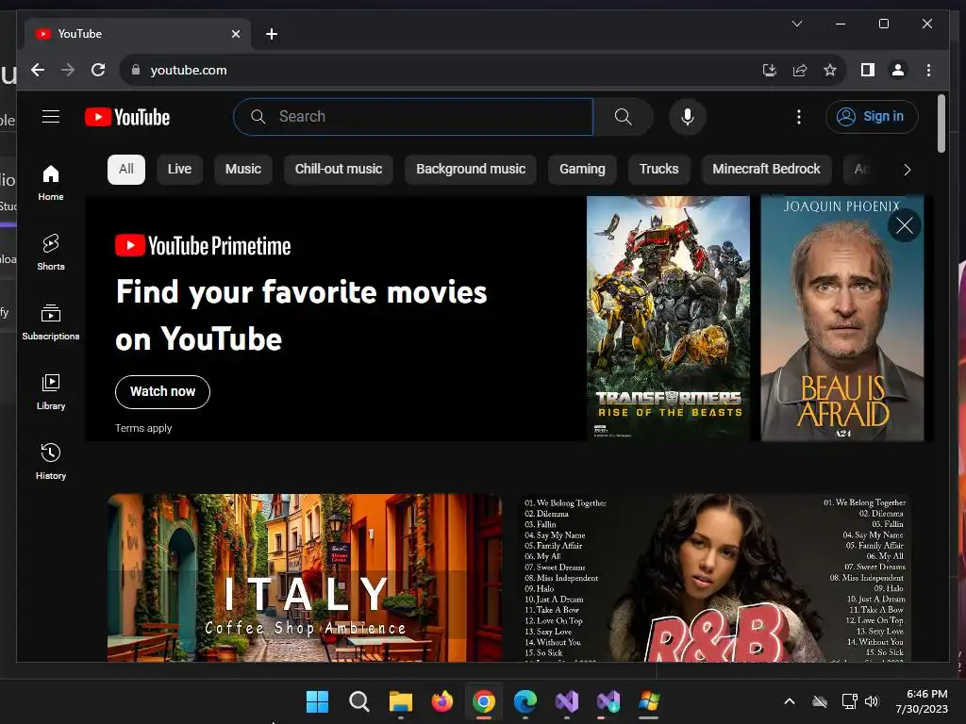
Task: Click the page vertical scrollbar
Action: [941, 123]
